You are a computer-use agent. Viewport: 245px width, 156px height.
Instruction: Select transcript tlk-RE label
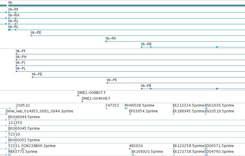pyautogui.click(x=36, y=33)
